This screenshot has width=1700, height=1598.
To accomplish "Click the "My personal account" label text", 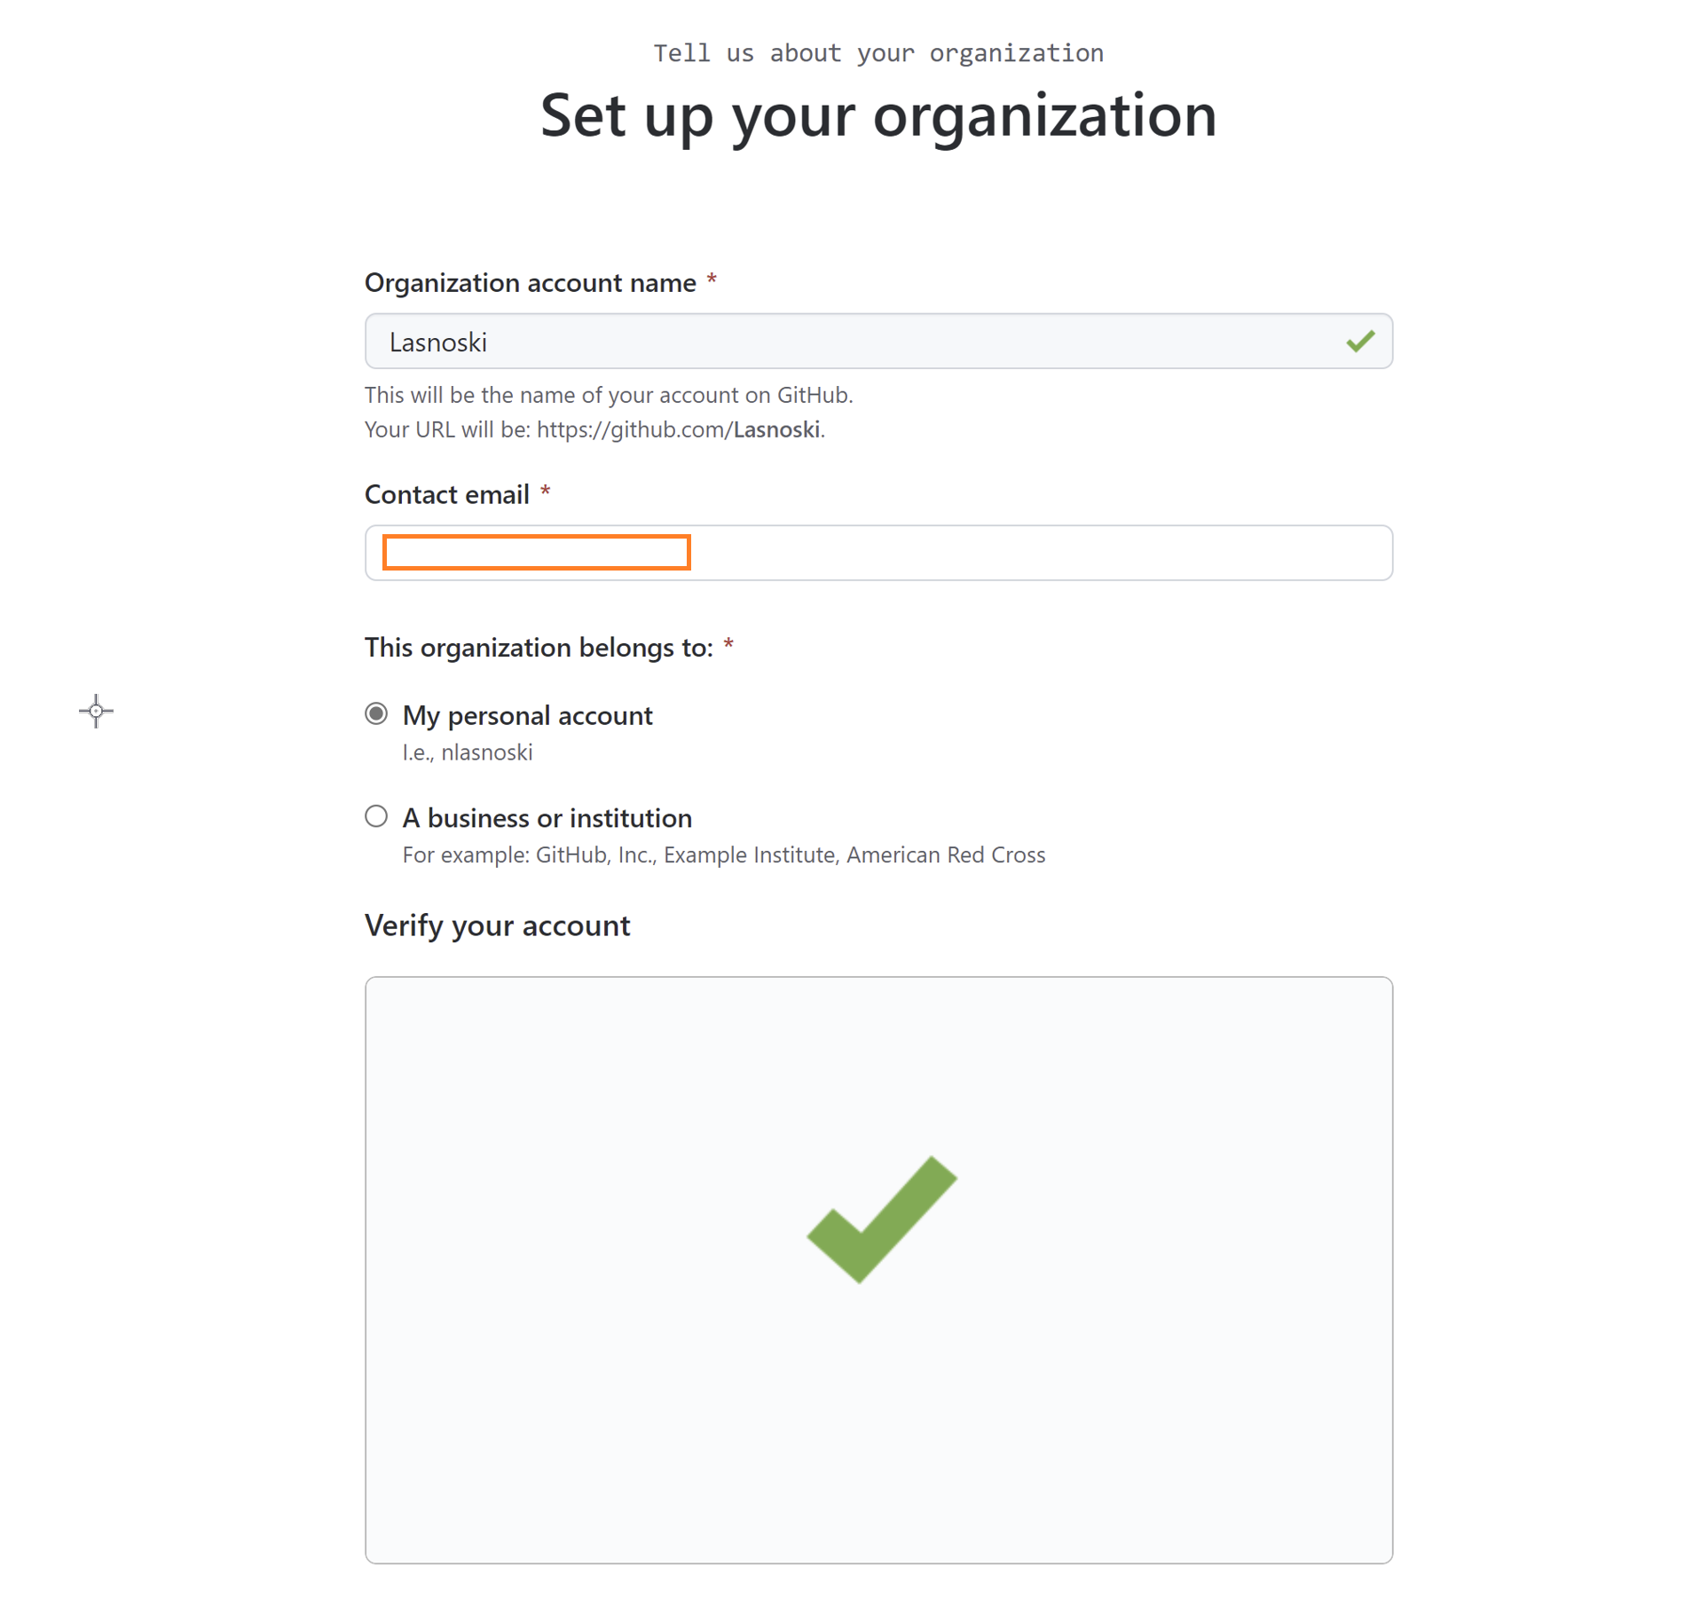I will (x=527, y=715).
